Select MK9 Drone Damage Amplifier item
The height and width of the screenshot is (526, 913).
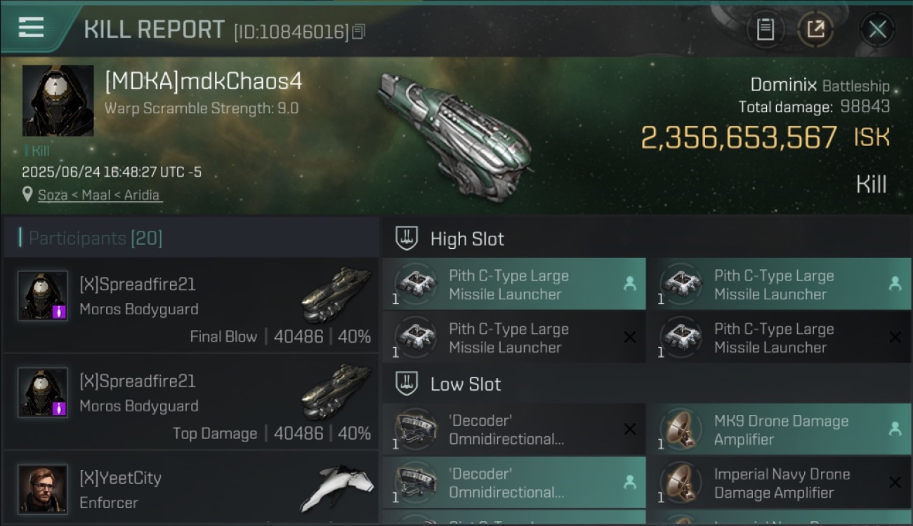click(x=779, y=430)
